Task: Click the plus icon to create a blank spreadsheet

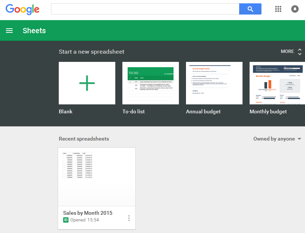Action: pos(87,83)
